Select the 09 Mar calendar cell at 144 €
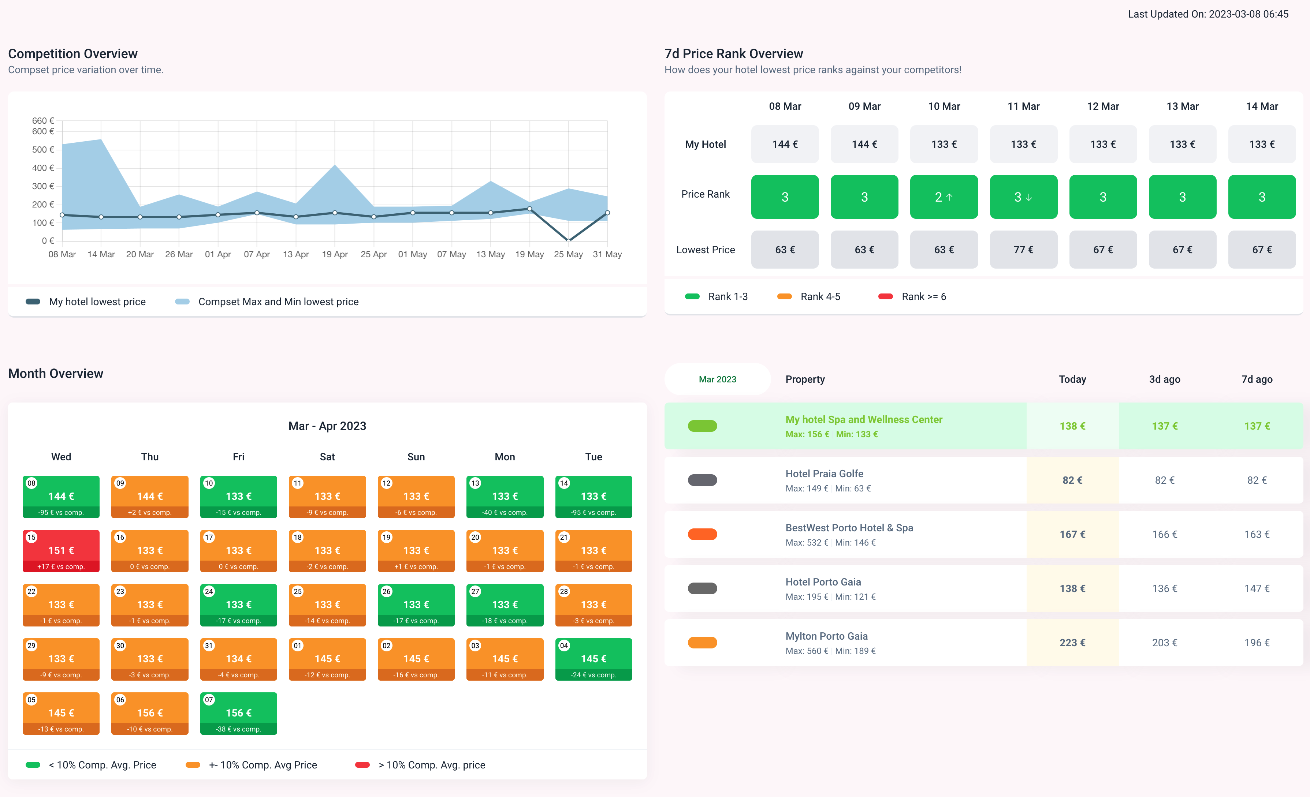The image size is (1310, 797). coord(150,497)
